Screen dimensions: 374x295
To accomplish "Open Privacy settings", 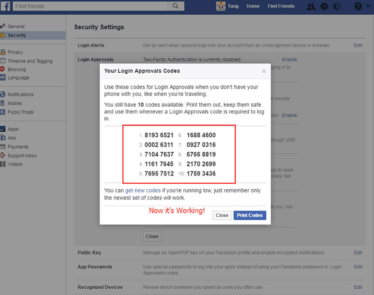I will click(x=15, y=52).
